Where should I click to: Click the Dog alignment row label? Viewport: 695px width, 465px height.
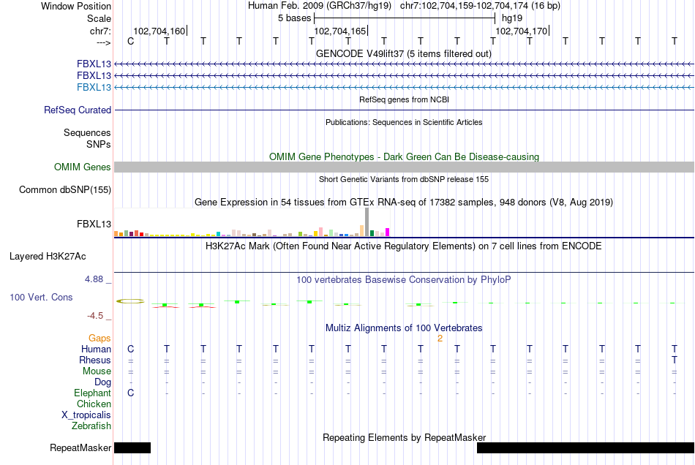pos(102,382)
